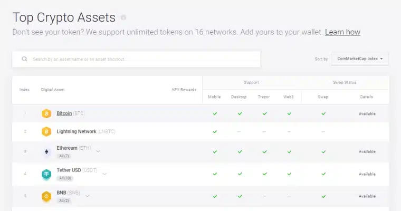Click the Bitcoin coin logo

[x=46, y=113]
